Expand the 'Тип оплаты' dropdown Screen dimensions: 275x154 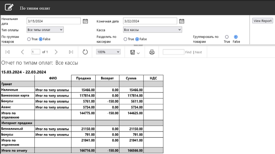pos(45,30)
